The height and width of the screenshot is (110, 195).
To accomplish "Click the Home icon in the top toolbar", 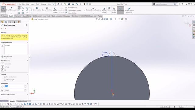I will pos(58,4).
